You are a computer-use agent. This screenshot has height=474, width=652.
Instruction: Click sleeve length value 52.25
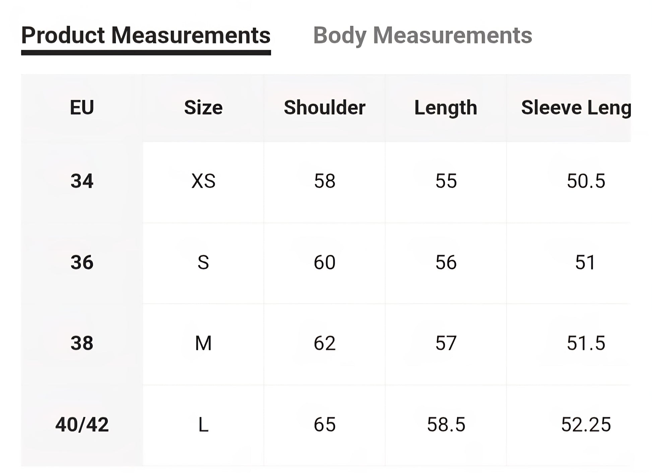(x=586, y=425)
